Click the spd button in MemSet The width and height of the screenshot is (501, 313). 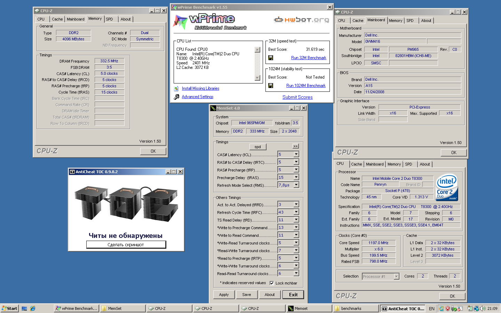point(258,147)
